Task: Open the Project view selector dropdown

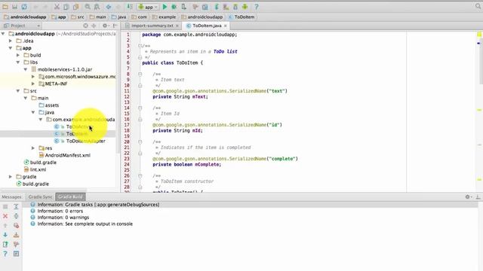Action: [22, 26]
